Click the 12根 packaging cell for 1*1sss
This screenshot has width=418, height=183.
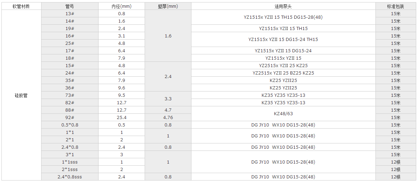pyautogui.click(x=395, y=162)
